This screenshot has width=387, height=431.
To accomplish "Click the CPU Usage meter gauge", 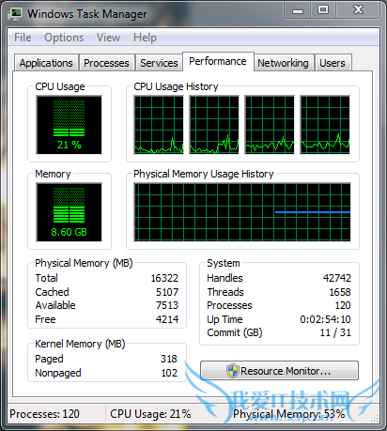I will (x=70, y=125).
